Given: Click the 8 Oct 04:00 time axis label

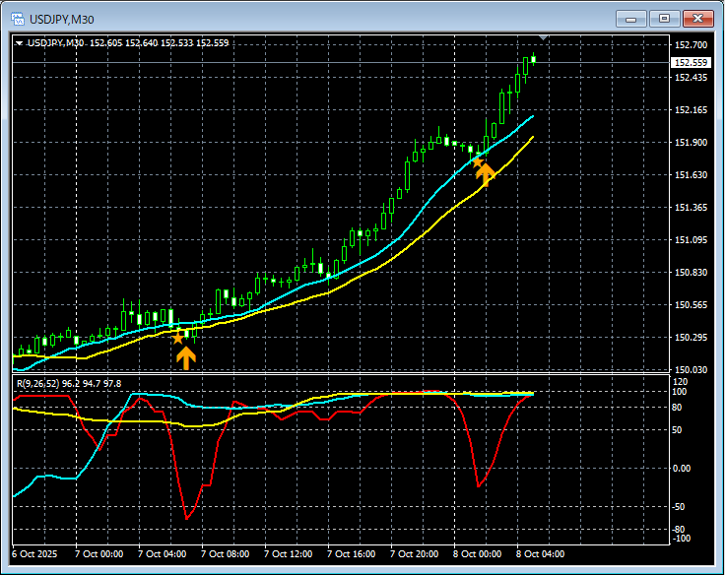Looking at the screenshot, I should tap(541, 554).
